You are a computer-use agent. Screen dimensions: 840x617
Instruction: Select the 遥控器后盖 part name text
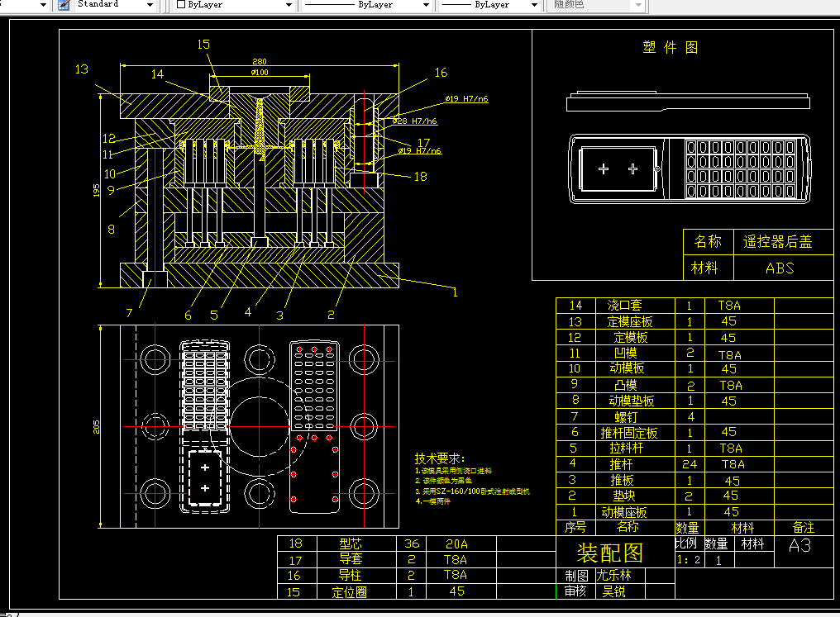point(777,242)
